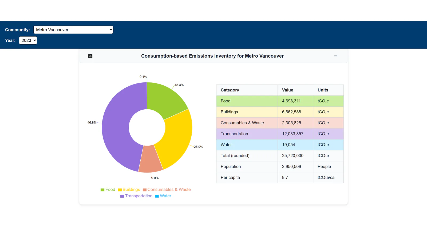Click the 46.8% chart label
This screenshot has width=427, height=240.
92,123
